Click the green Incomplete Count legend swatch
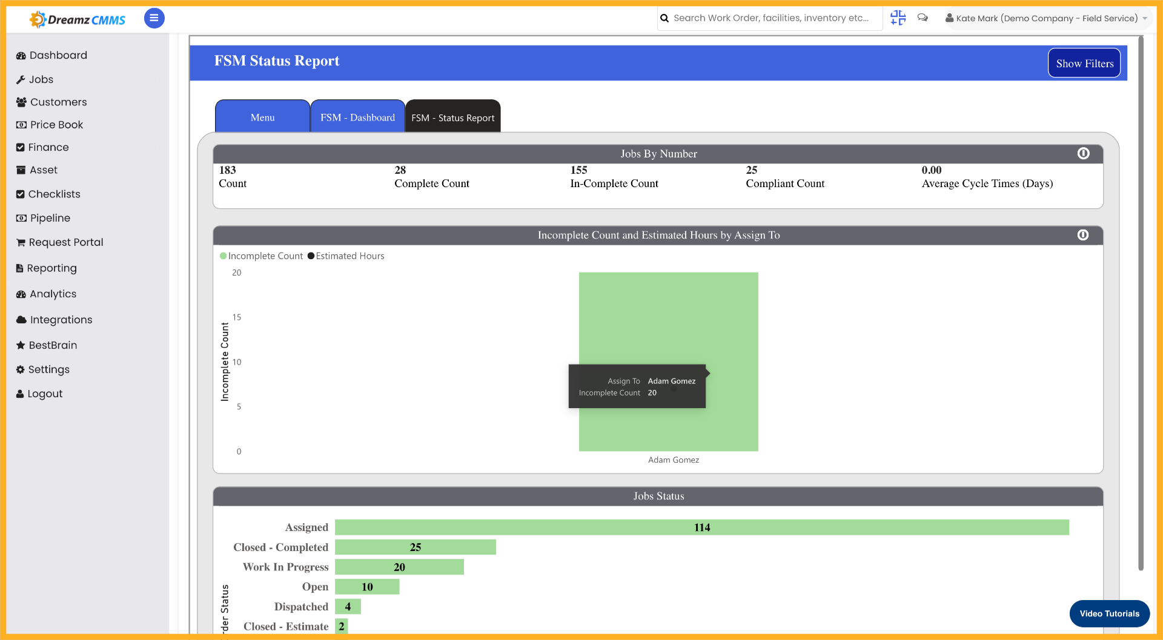 [x=224, y=256]
